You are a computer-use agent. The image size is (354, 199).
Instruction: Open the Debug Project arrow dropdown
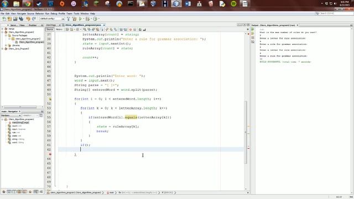tap(91, 19)
